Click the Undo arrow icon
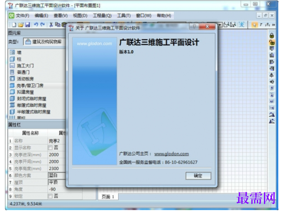This screenshot has height=211, width=283. (36, 24)
